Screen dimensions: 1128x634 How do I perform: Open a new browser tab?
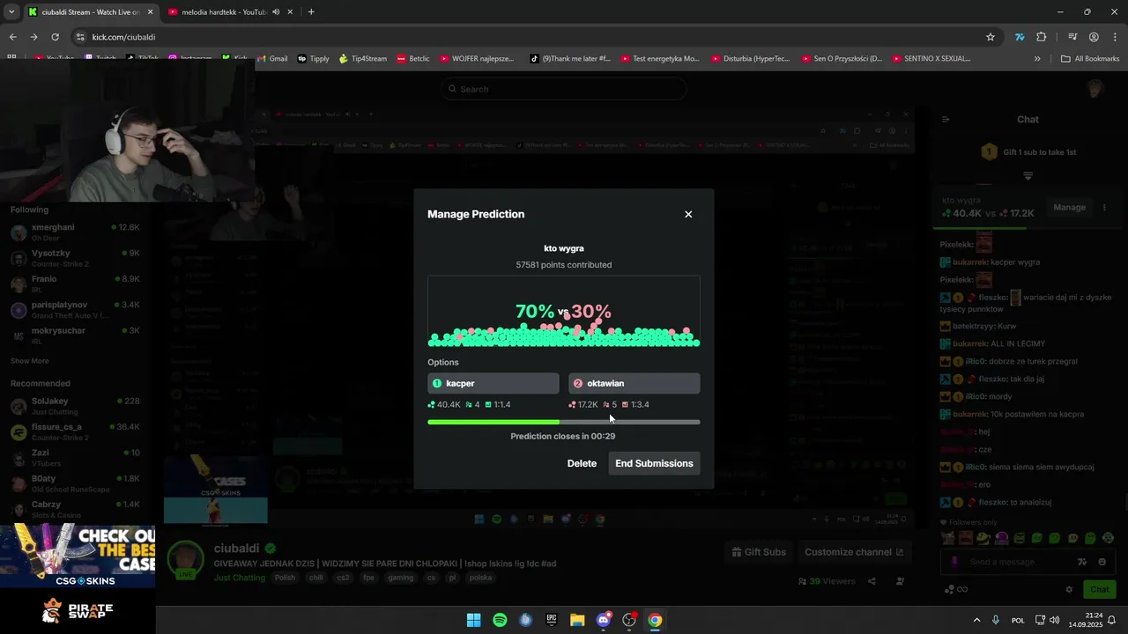[x=311, y=12]
